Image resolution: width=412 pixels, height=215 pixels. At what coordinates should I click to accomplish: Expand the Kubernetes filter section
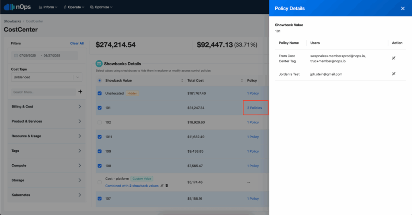tap(47, 195)
